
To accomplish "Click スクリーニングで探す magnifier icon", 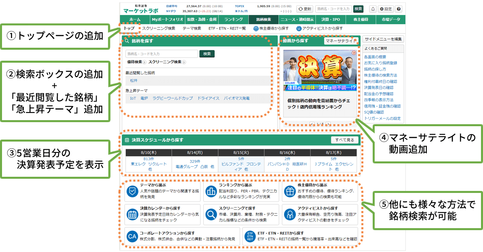I will pos(211,214).
